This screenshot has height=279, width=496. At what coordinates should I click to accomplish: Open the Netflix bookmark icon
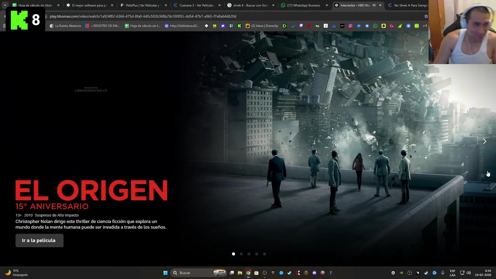(x=309, y=26)
